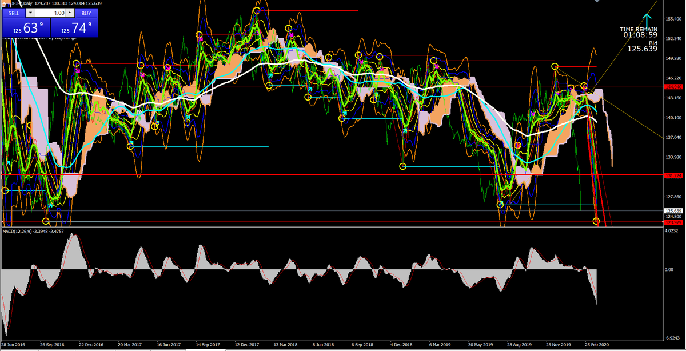
Task: Click the cyan up arrow indicator
Action: (647, 21)
